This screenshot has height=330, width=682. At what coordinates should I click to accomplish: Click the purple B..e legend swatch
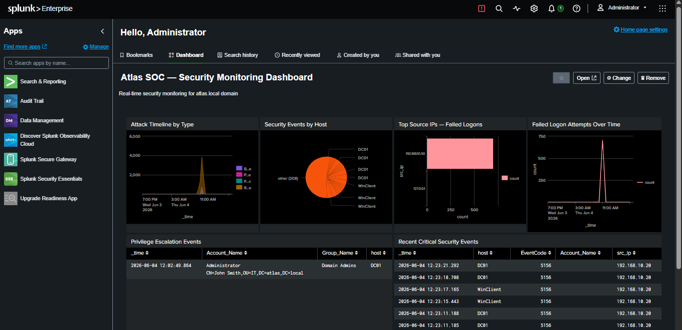(239, 168)
